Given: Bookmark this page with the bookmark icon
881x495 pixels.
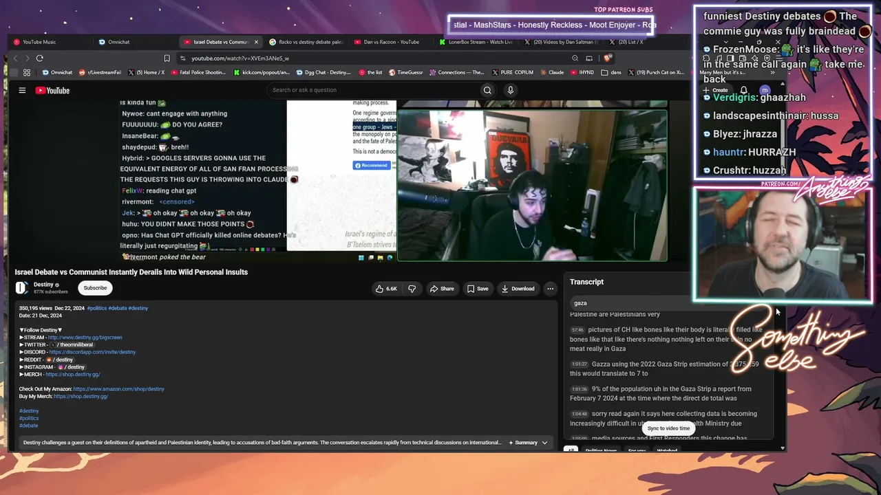Looking at the screenshot, I should [167, 58].
